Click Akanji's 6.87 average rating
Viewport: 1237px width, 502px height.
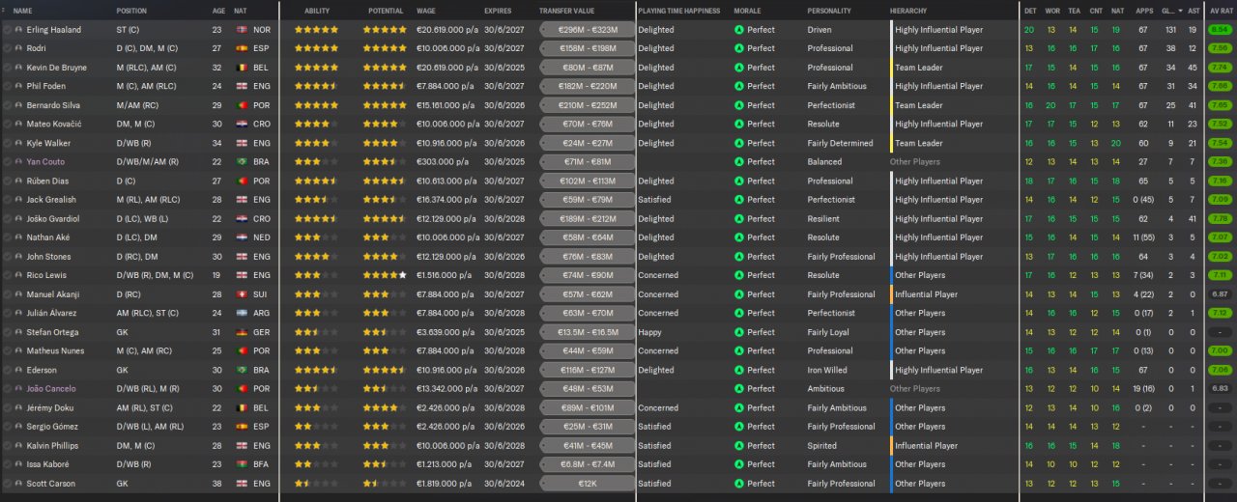click(1220, 294)
